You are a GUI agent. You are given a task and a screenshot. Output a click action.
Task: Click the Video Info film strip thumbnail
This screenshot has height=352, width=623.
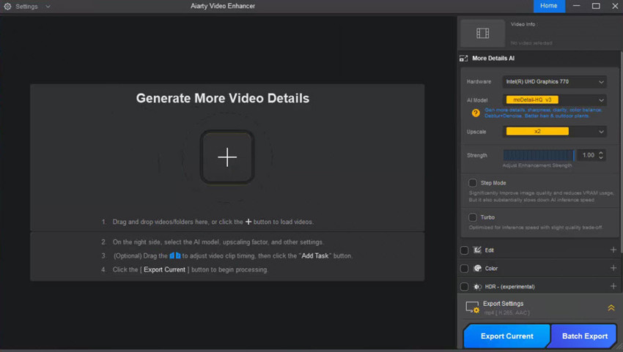tap(483, 34)
